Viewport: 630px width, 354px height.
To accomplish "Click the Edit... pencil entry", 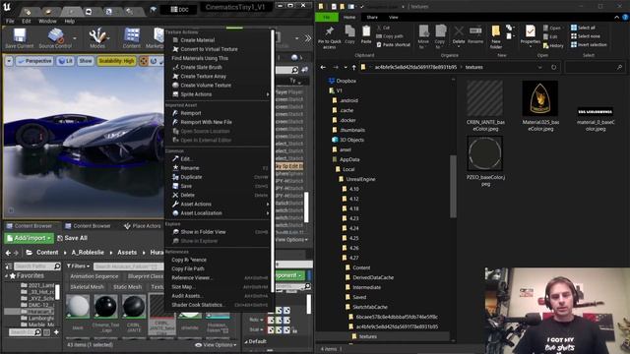I will 185,159.
